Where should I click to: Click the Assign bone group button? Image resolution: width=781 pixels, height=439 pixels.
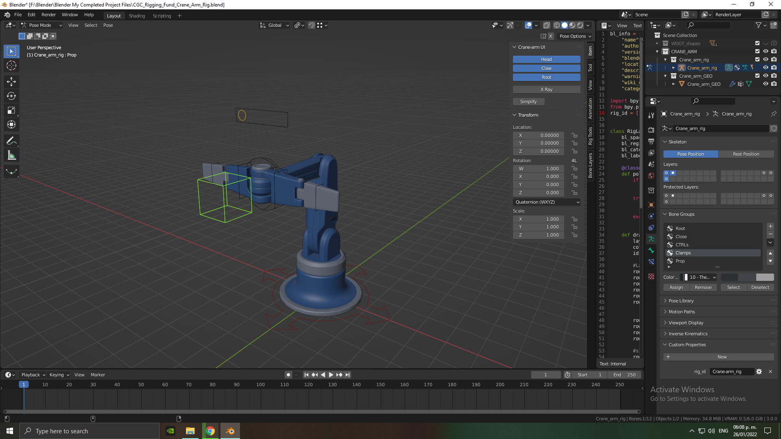point(676,287)
